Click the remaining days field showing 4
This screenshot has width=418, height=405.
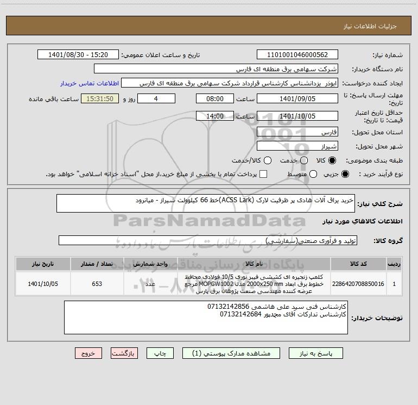pos(156,98)
